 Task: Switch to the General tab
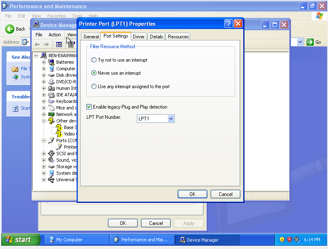[x=91, y=37]
